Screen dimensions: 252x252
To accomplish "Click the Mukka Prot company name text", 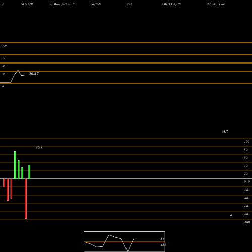I will pyautogui.click(x=216, y=4).
